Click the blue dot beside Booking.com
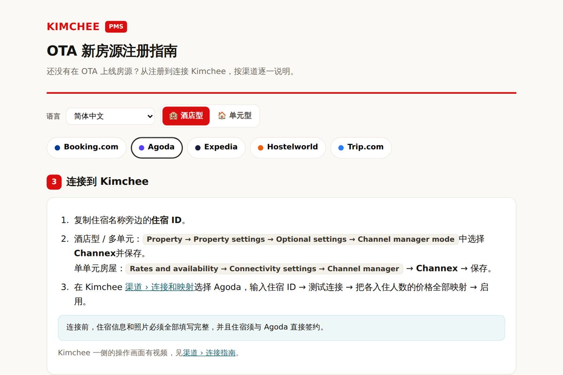The height and width of the screenshot is (375, 563). point(57,148)
